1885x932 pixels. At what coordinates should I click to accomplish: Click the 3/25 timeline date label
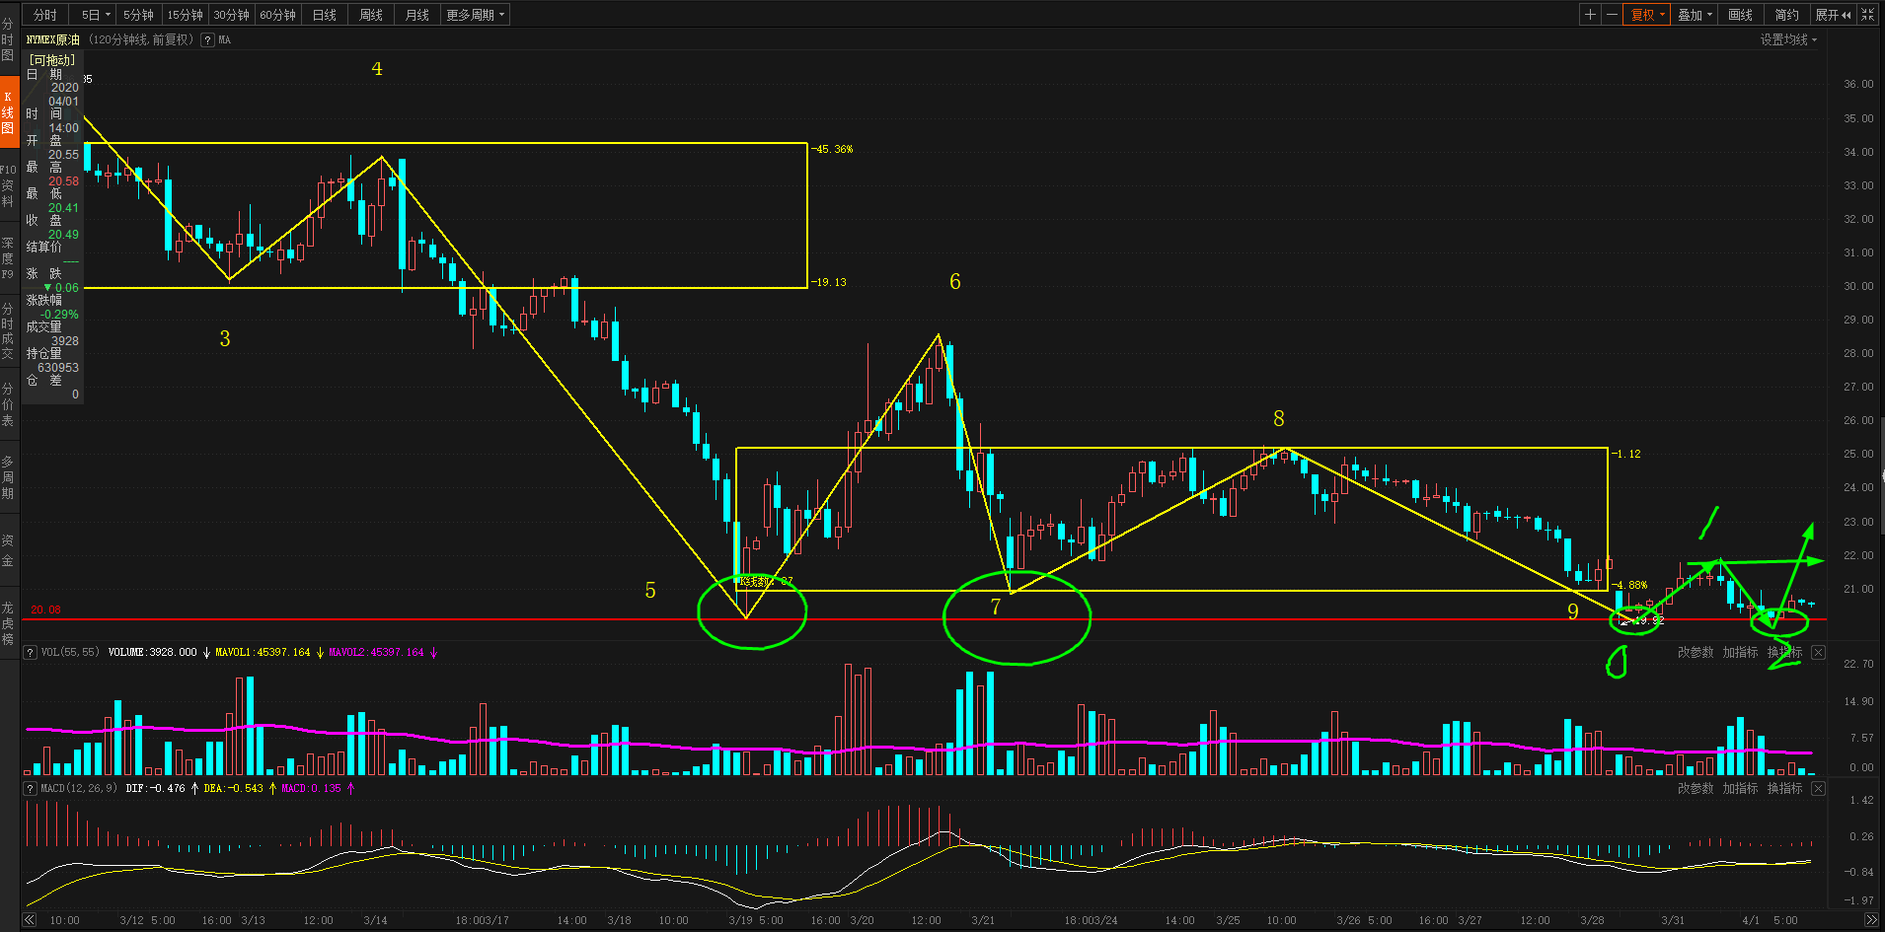(x=1228, y=920)
